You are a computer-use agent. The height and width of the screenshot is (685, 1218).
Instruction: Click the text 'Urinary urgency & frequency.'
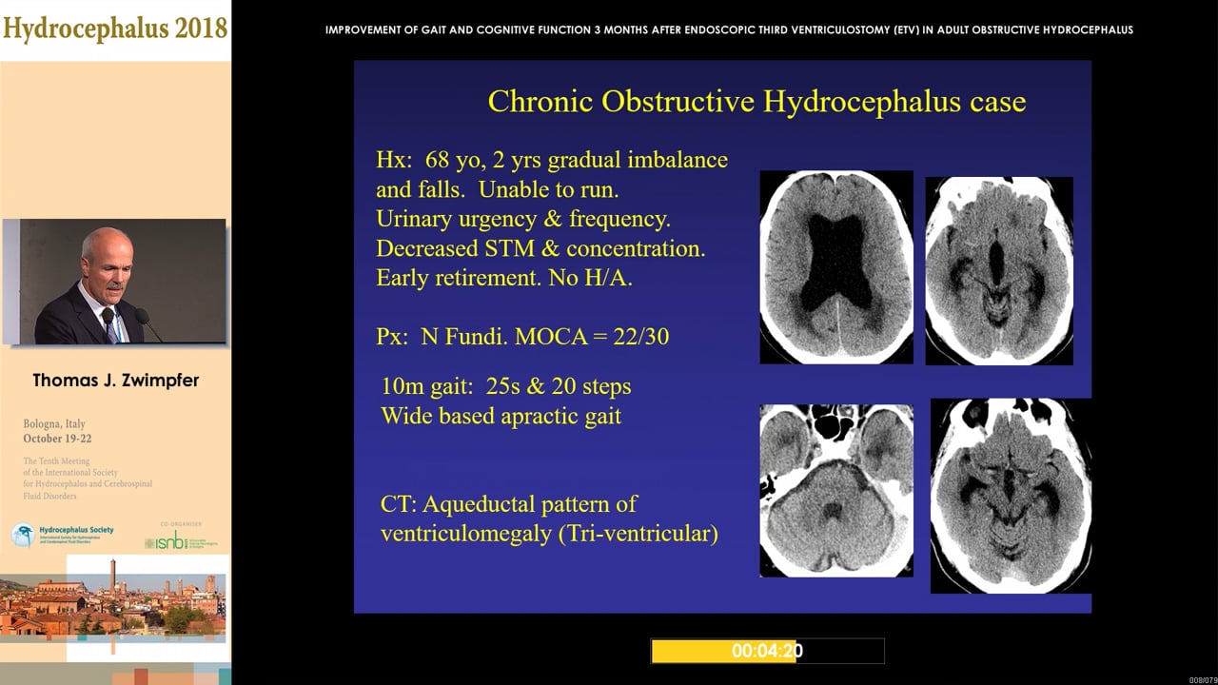523,219
